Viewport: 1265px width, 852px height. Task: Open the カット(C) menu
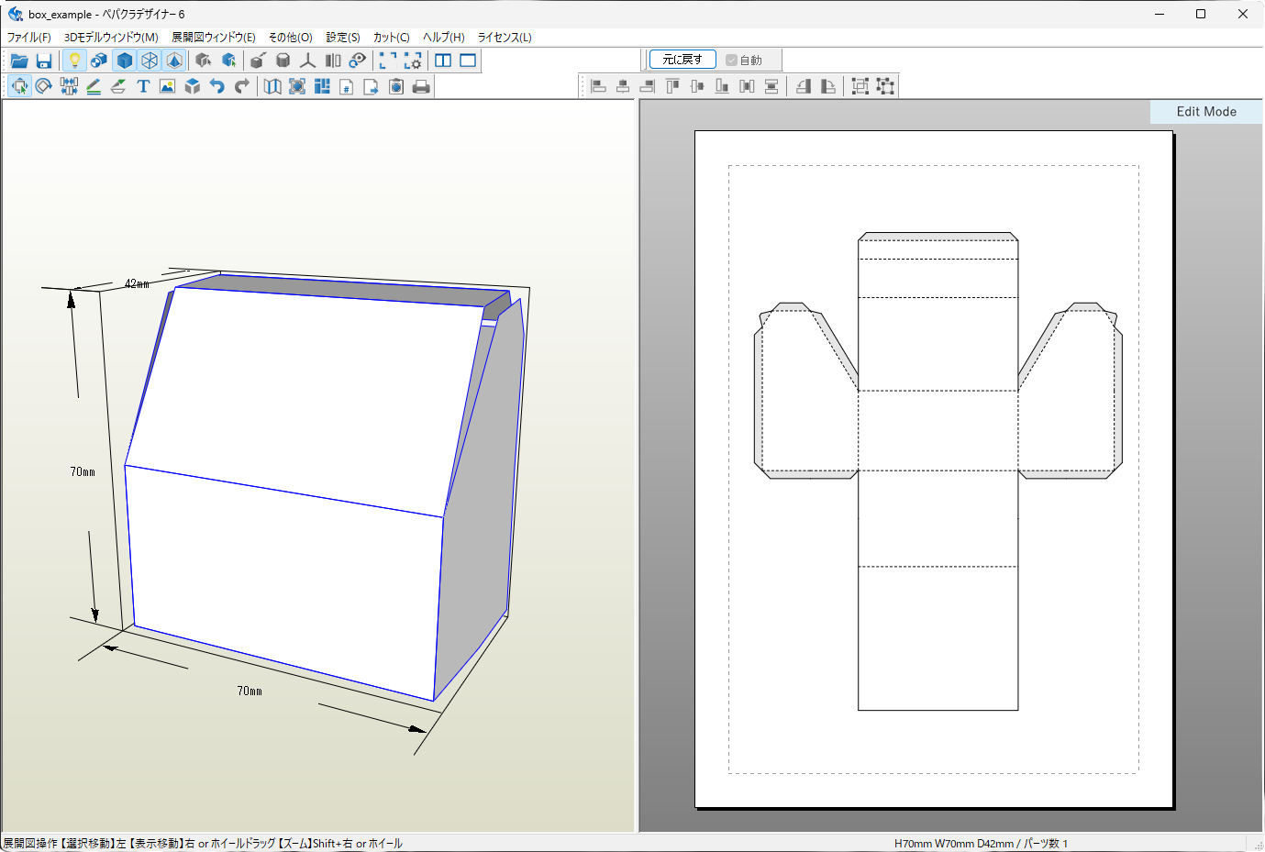(391, 38)
